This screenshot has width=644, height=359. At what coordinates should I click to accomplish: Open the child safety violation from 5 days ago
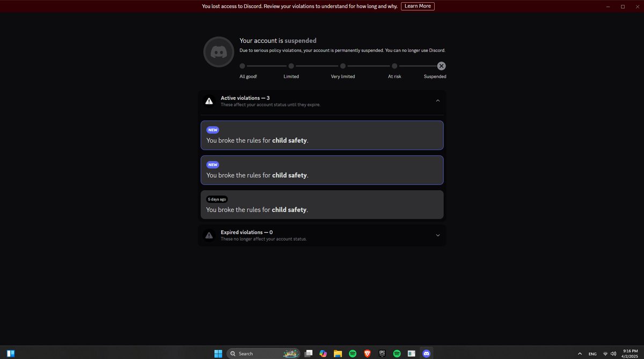pos(322,205)
